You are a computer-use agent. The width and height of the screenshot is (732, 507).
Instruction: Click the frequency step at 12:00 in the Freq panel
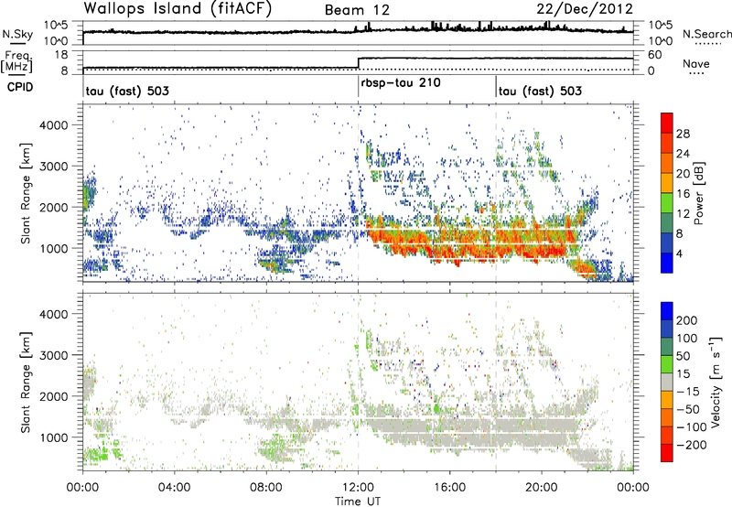(358, 63)
